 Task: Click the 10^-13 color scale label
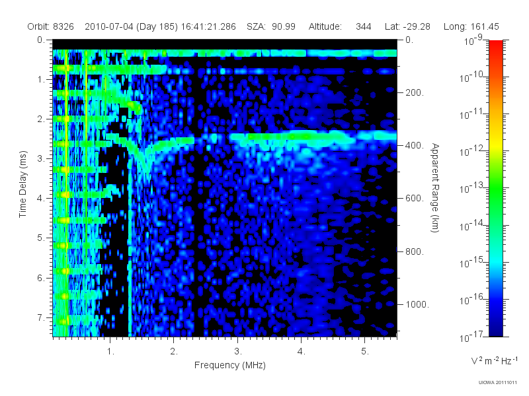(471, 187)
